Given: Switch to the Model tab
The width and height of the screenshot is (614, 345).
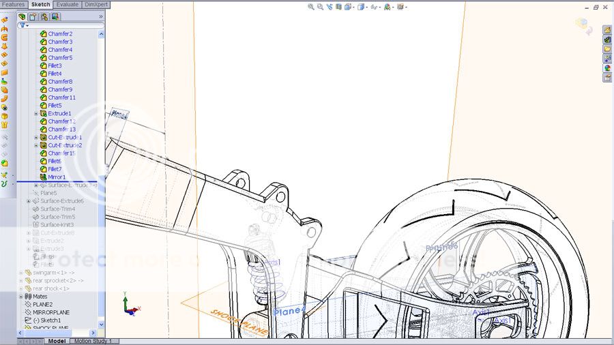Looking at the screenshot, I should point(57,341).
